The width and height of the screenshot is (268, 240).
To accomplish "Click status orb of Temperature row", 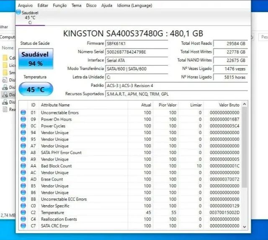I will (x=23, y=212).
